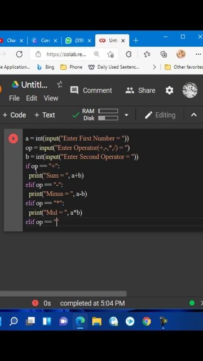The height and width of the screenshot is (361, 203).
Task: Click the user account avatar in Colab
Action: 190,90
